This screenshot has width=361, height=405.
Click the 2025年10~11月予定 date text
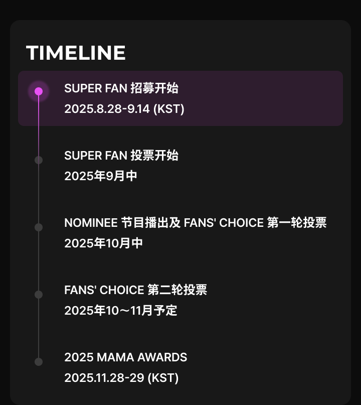(x=121, y=311)
